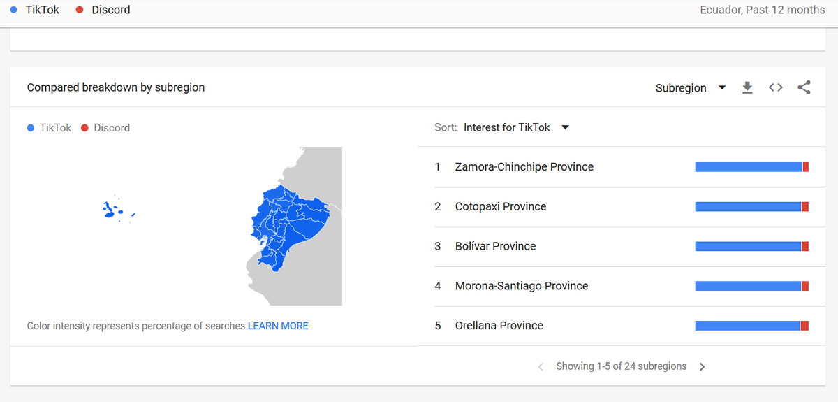Image resolution: width=838 pixels, height=402 pixels.
Task: Go to next page of subregions
Action: pos(703,366)
